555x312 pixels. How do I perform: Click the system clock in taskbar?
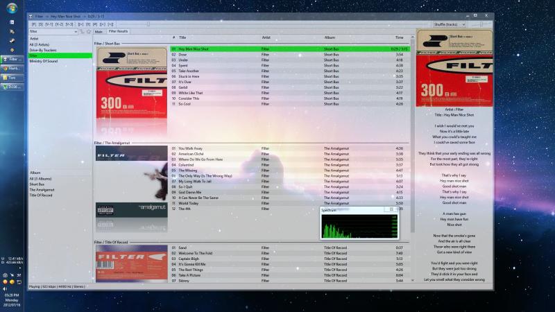pyautogui.click(x=12, y=300)
